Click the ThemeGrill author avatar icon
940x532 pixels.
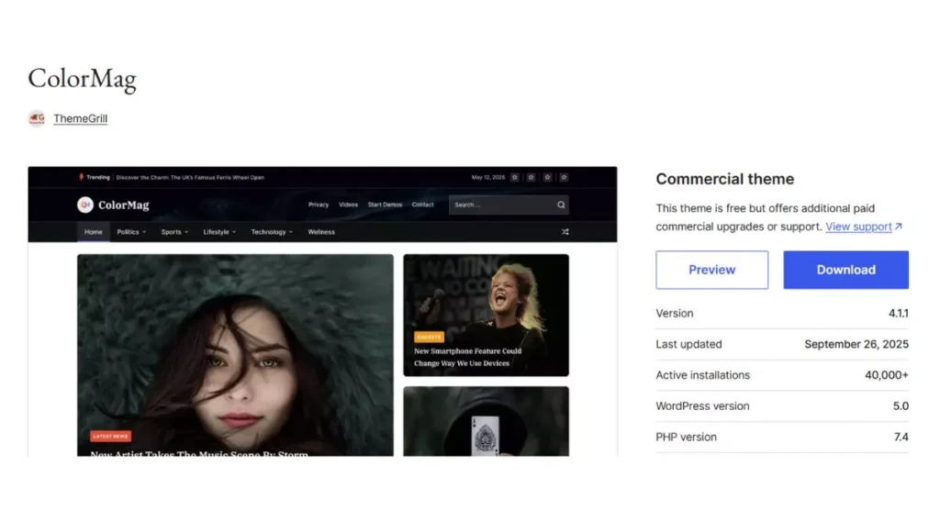[37, 118]
